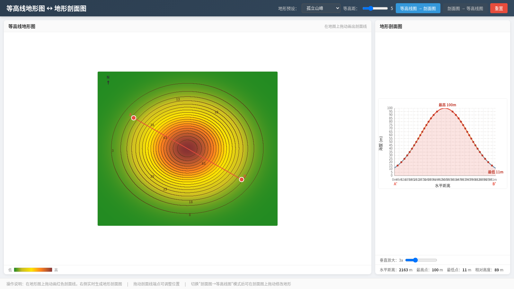Switch to 等高线图 → 剖面图 mode
Screen dimensions: 514x289
[418, 8]
